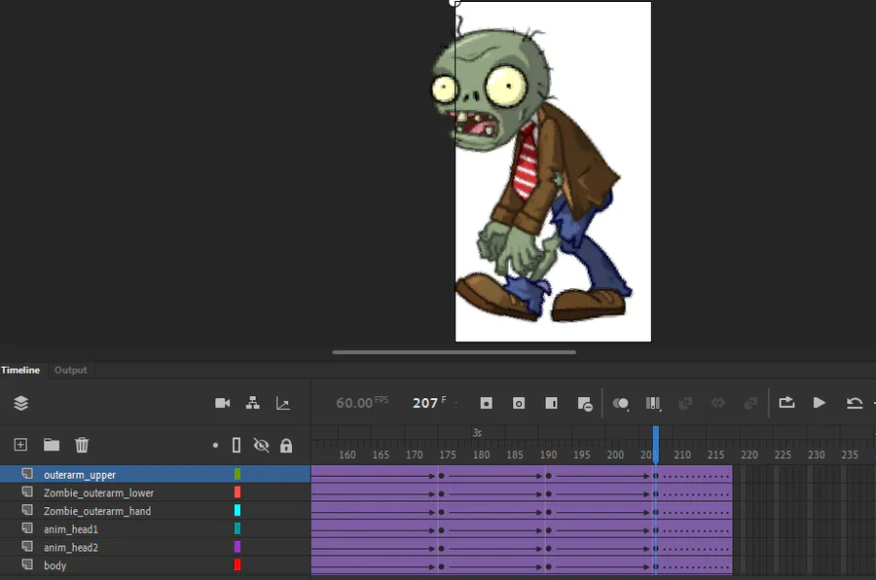This screenshot has width=876, height=580.
Task: Click the remove frames/auto keyframe icon
Action: (584, 404)
